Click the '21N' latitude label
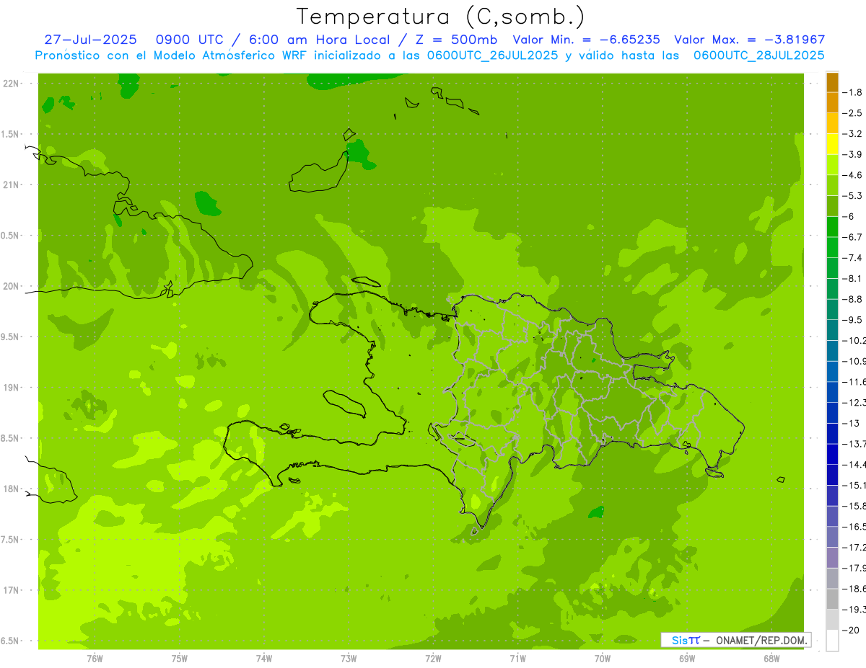The height and width of the screenshot is (668, 866). 11,185
